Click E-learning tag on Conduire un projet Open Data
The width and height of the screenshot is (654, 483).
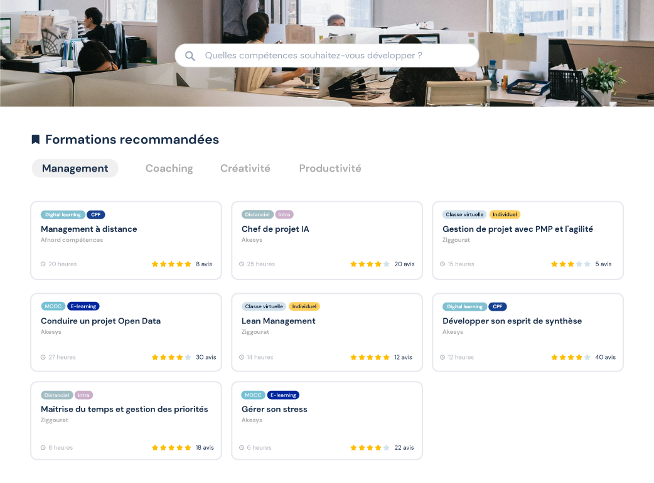click(83, 306)
